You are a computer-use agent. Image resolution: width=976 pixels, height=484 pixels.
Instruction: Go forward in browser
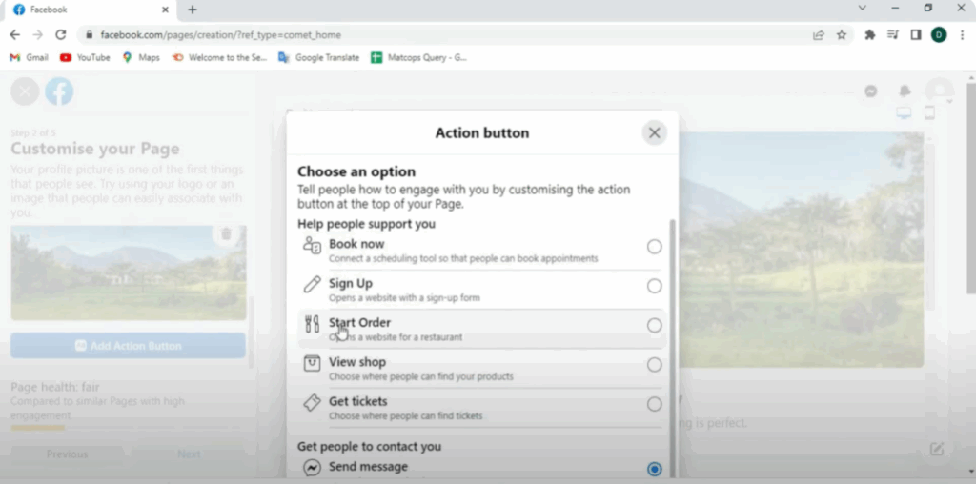pyautogui.click(x=38, y=35)
